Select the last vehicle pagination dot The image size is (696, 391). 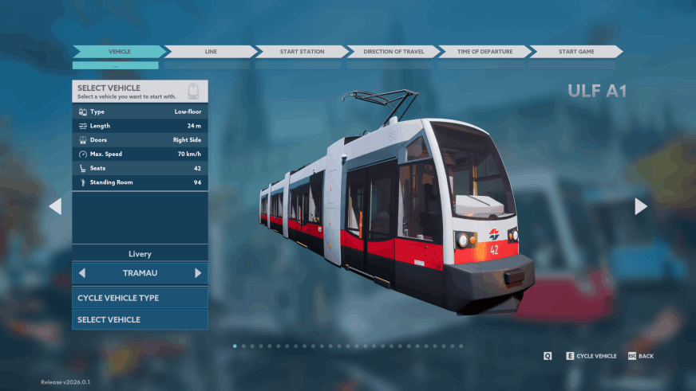tap(461, 346)
